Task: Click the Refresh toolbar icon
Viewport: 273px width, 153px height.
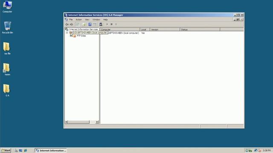Action: coord(84,25)
